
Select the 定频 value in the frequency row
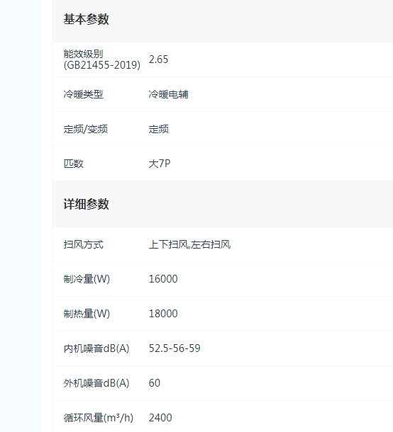pyautogui.click(x=158, y=129)
